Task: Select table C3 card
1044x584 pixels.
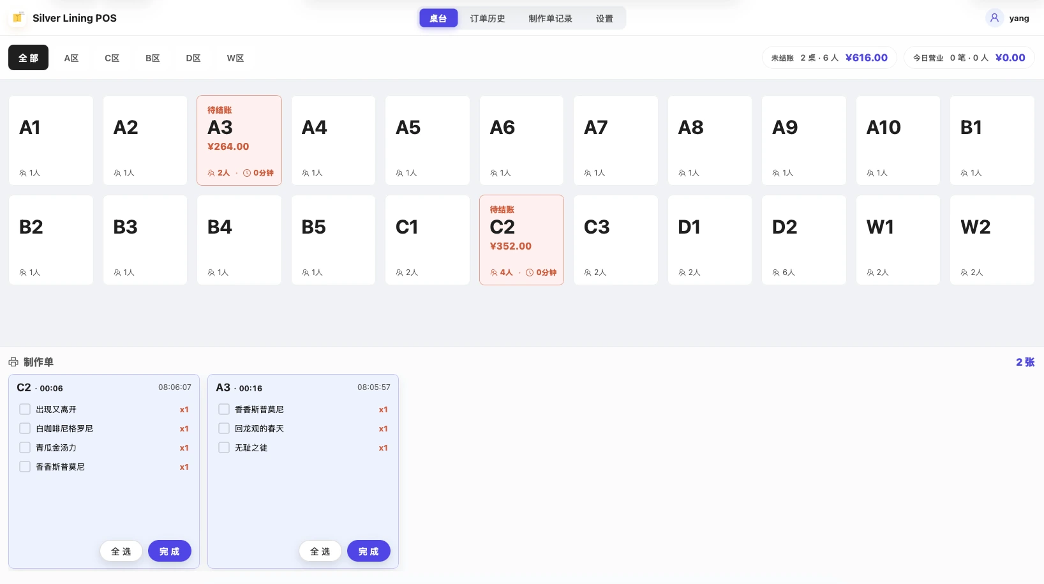Action: coord(616,240)
